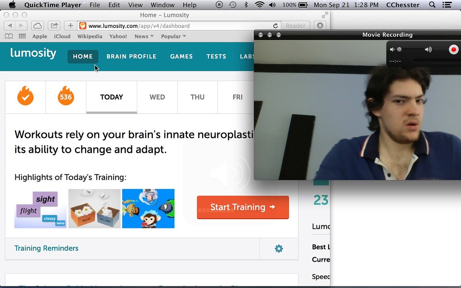Image resolution: width=461 pixels, height=288 pixels.
Task: Click the 536 streak flame
Action: pos(66,96)
